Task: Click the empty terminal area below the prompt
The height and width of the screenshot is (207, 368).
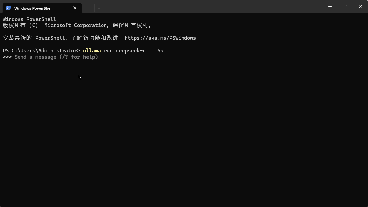Action: click(184, 132)
